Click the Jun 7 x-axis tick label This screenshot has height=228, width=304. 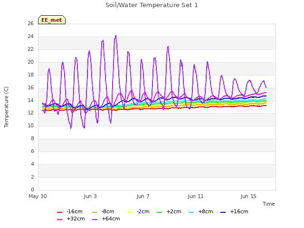143,196
